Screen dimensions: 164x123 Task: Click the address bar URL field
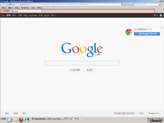(x=65, y=4)
